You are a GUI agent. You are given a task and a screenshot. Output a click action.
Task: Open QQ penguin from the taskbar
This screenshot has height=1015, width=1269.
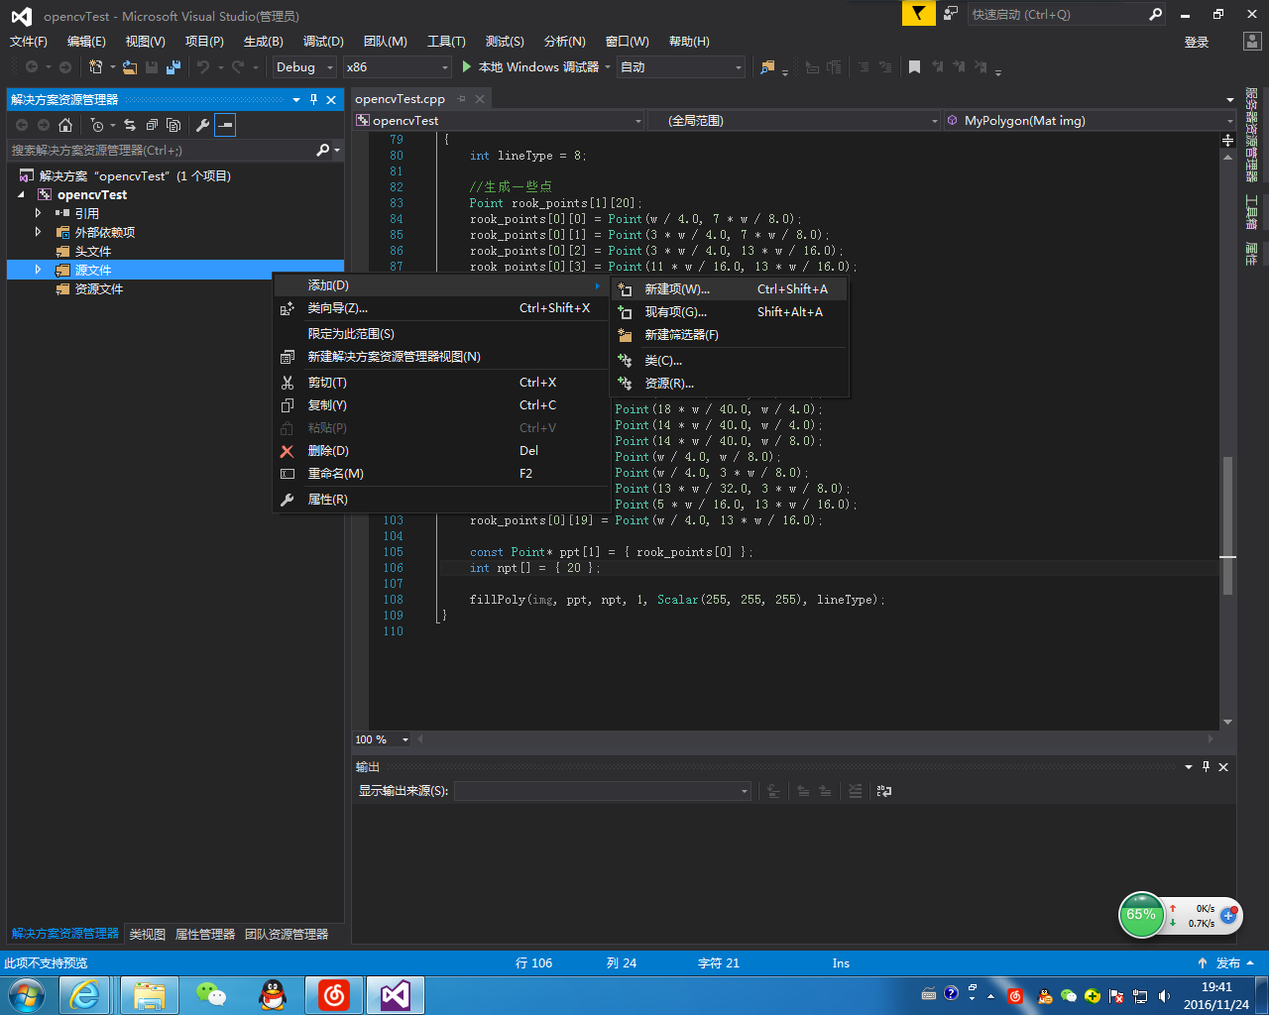[x=273, y=994]
